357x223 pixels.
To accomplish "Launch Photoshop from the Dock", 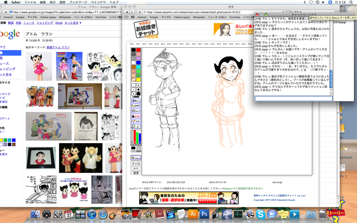I will point(204,214).
